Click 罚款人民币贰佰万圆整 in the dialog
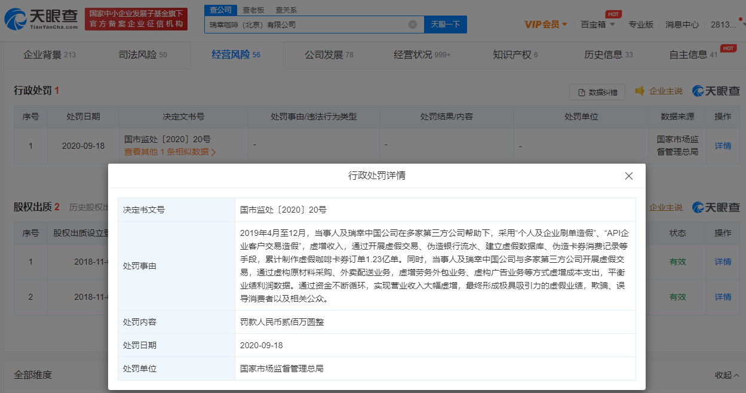The height and width of the screenshot is (393, 746). pos(282,322)
